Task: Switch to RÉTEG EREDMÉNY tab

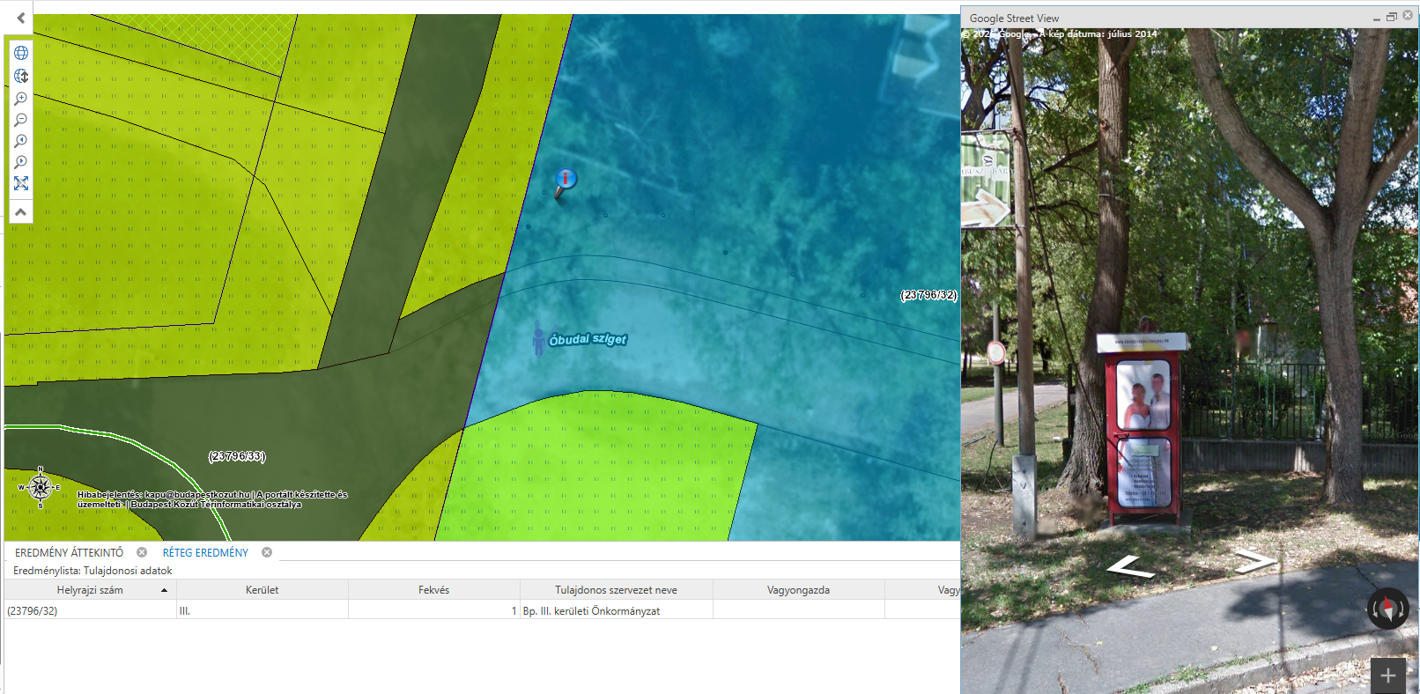Action: click(x=205, y=553)
